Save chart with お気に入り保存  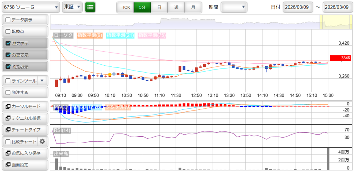24,153
